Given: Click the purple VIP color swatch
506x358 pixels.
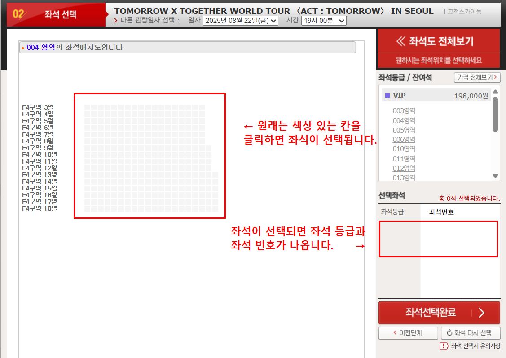Looking at the screenshot, I should (387, 96).
